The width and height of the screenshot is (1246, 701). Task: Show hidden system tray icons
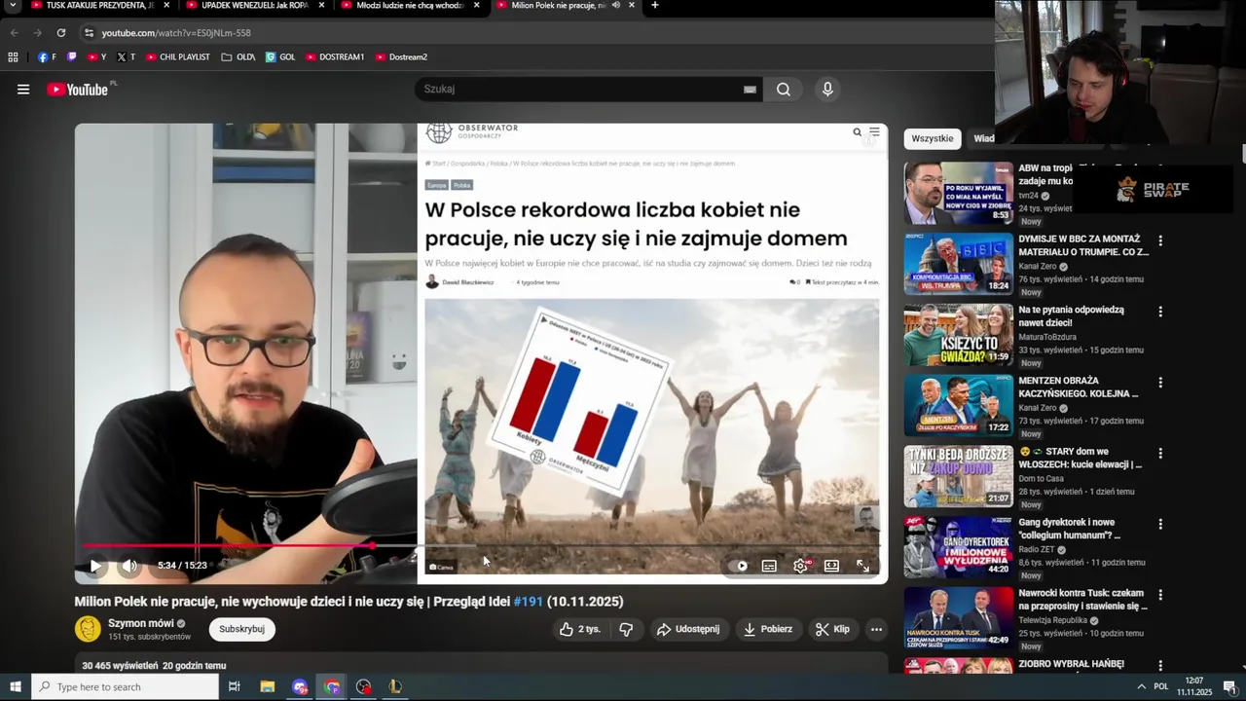(x=1141, y=686)
